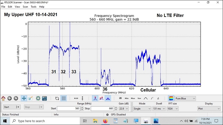Click the Save disk icon
This screenshot has height=125, width=223.
(x=44, y=98)
